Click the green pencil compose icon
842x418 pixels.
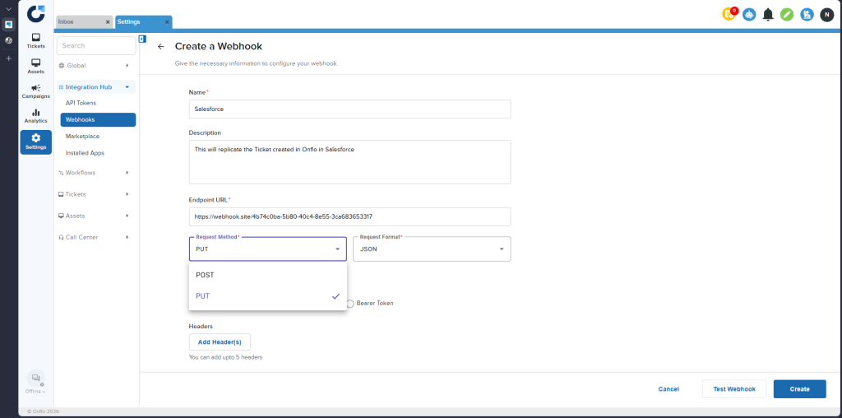coord(787,15)
